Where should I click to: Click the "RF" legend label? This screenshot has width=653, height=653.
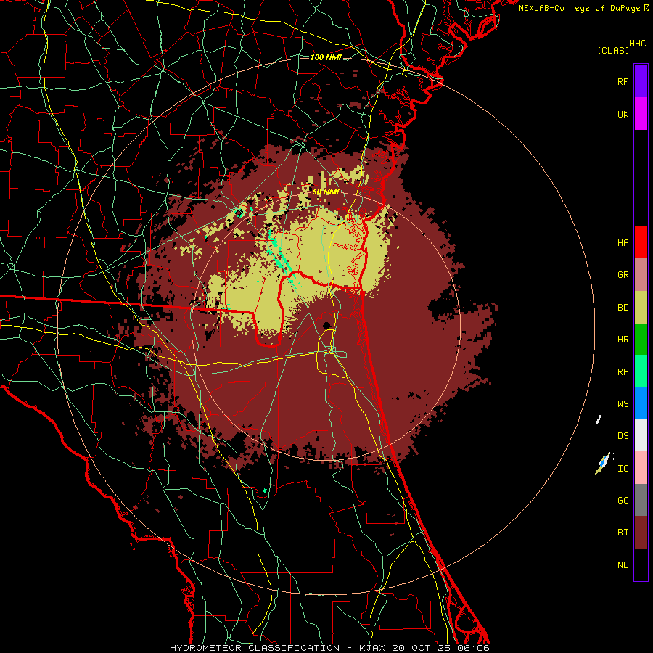[x=623, y=81]
